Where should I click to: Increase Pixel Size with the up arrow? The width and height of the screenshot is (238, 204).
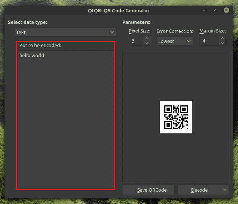(x=147, y=38)
